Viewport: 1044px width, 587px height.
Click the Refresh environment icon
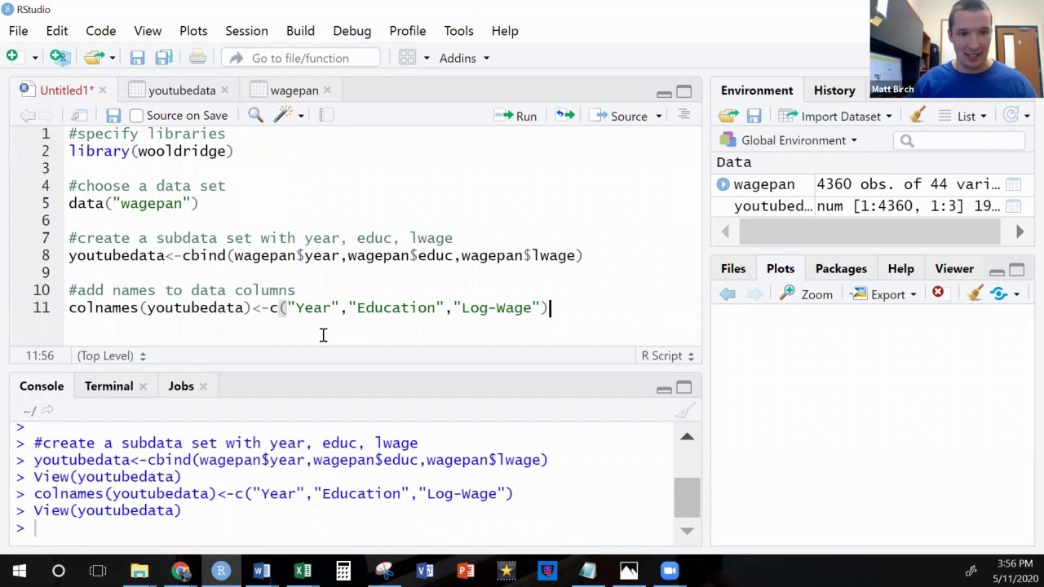[1011, 115]
